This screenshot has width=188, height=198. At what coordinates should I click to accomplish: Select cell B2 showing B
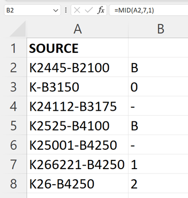(x=158, y=68)
